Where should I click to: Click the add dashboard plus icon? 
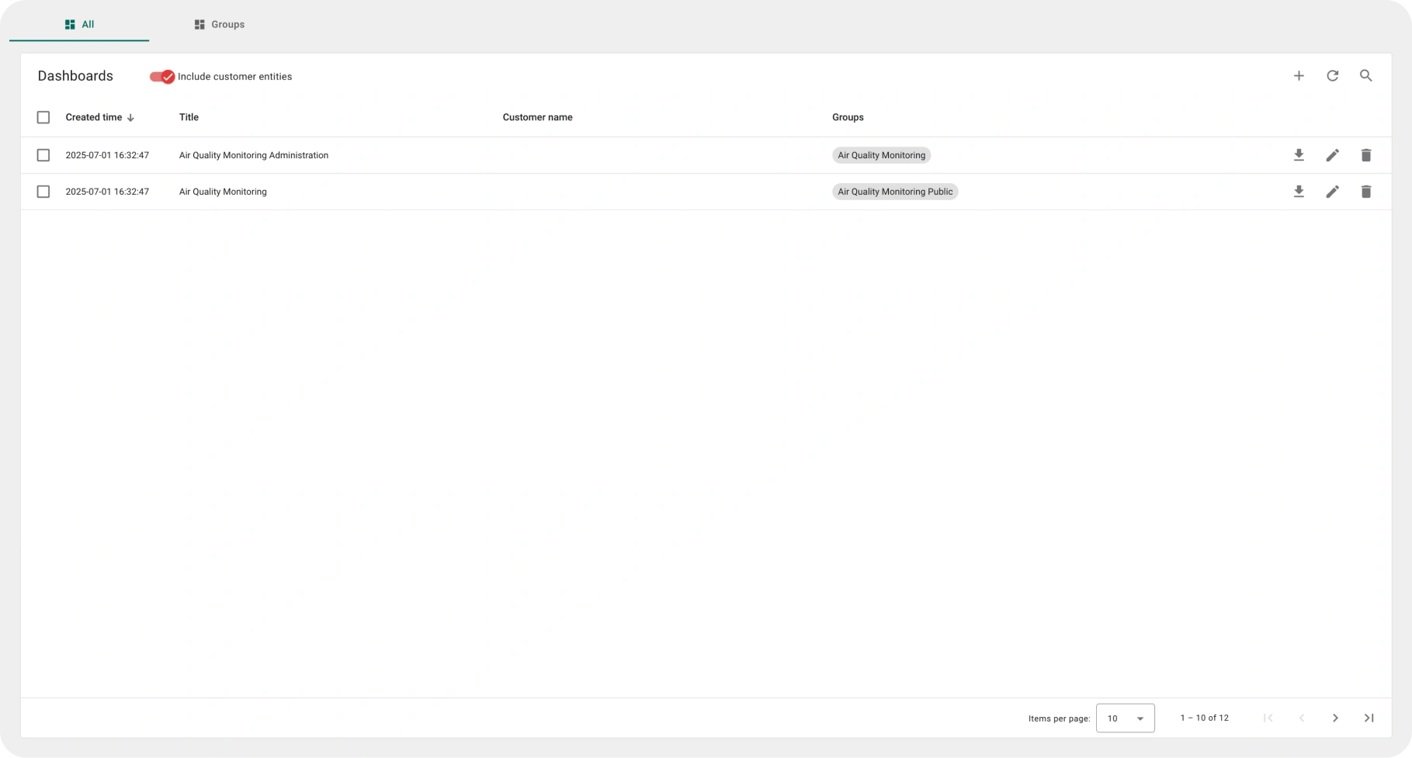click(x=1299, y=76)
